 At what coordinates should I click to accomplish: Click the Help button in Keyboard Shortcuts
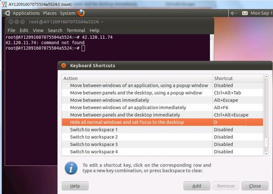pos(75,186)
